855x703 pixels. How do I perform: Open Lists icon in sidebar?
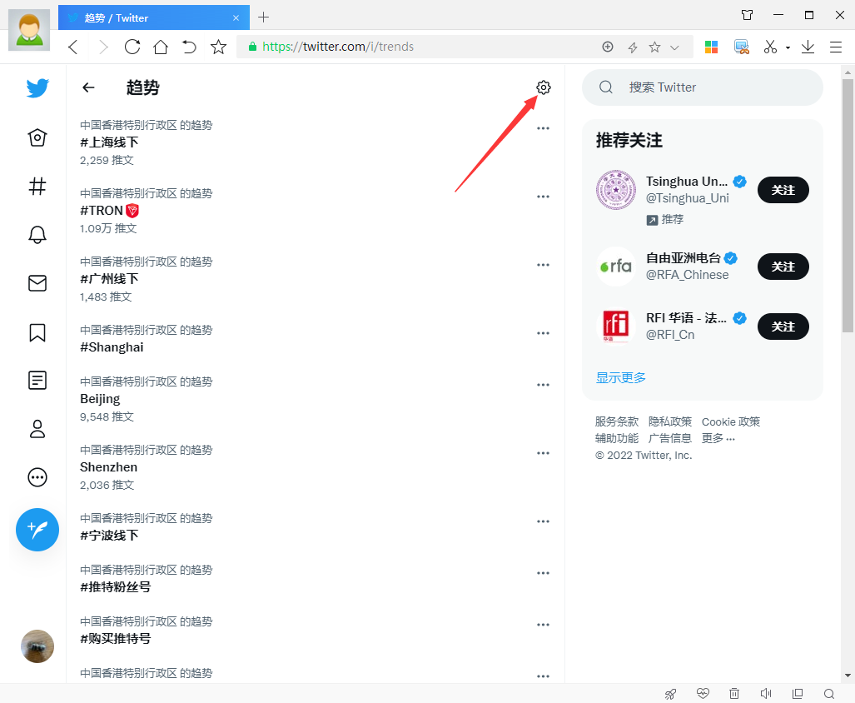tap(37, 380)
